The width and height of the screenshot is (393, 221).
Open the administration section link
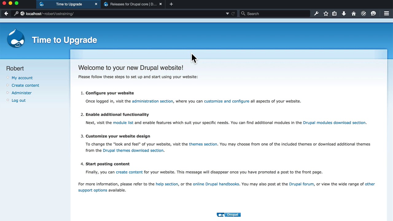pyautogui.click(x=152, y=101)
